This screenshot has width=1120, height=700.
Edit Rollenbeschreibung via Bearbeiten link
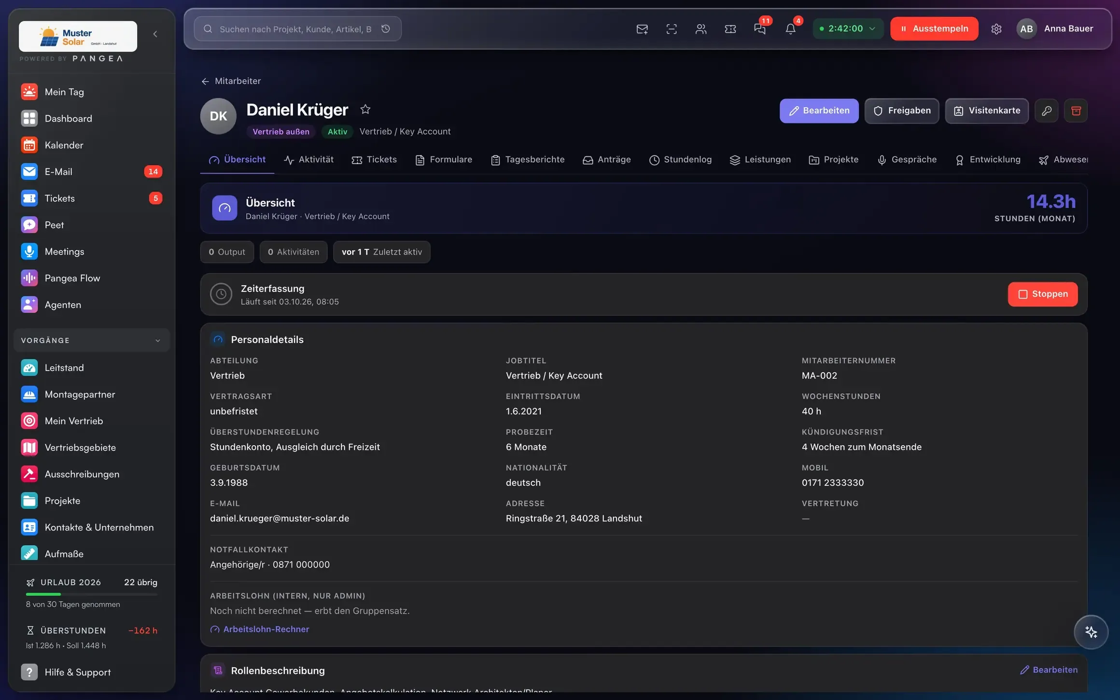point(1049,670)
